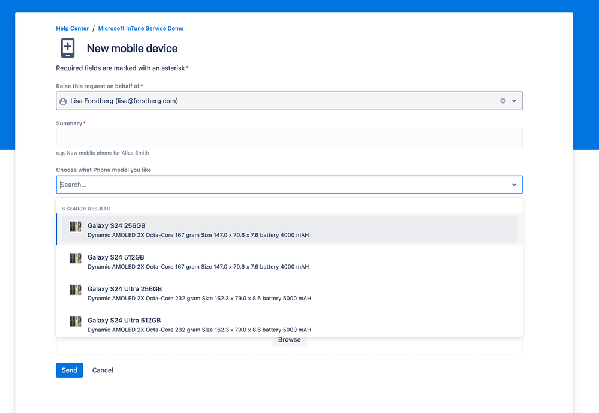Screen dimensions: 599x413
Task: Click the 'Summary' field label
Action: [x=69, y=123]
